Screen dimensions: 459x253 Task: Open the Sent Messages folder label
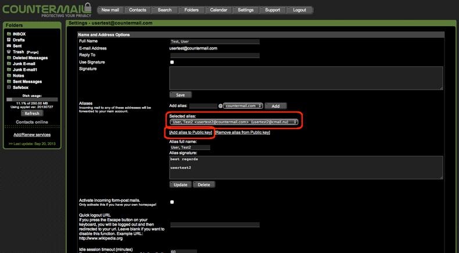pyautogui.click(x=27, y=81)
